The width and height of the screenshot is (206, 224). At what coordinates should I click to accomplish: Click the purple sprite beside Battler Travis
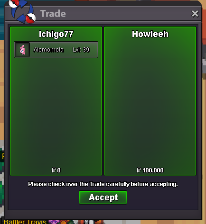54,222
